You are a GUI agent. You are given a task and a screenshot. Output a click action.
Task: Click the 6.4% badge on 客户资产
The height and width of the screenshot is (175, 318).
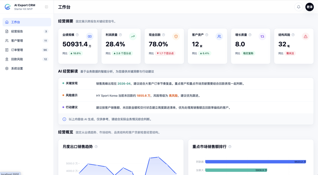tap(205, 53)
